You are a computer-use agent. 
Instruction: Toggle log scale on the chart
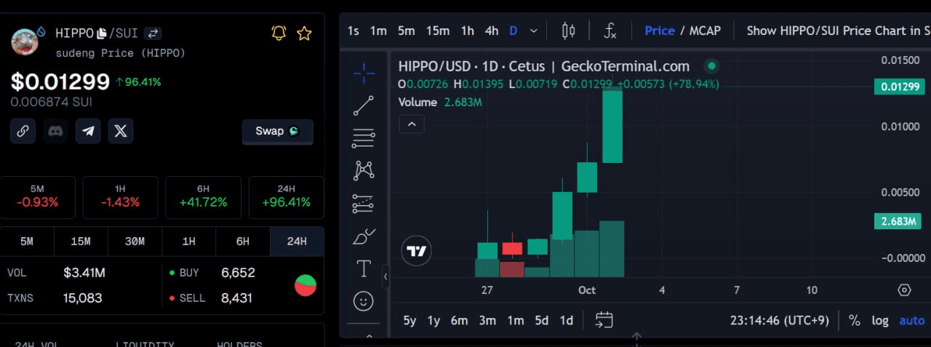pyautogui.click(x=880, y=320)
